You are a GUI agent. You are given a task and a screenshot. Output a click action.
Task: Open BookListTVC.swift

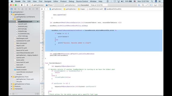click(22, 50)
